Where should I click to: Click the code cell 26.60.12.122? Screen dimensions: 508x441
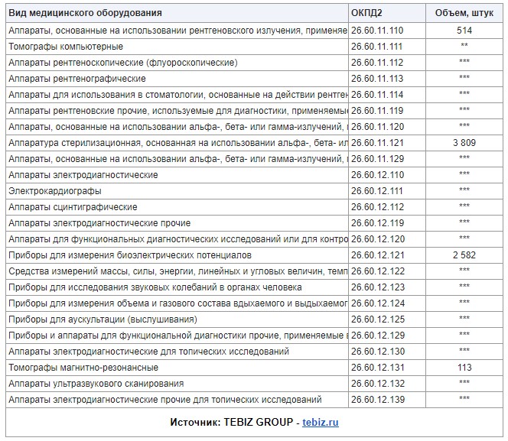pos(387,271)
